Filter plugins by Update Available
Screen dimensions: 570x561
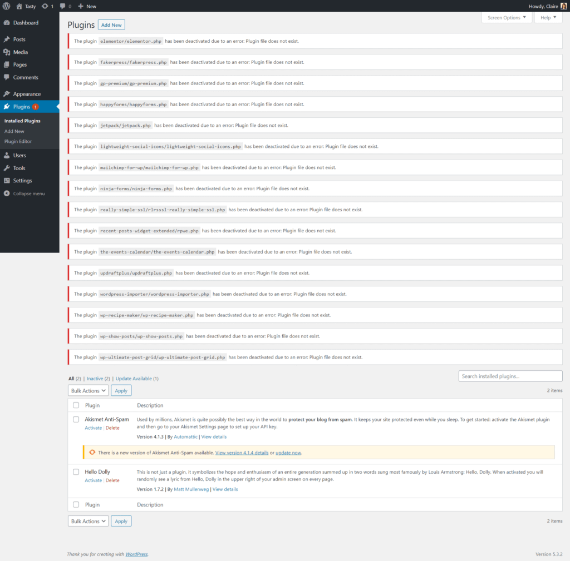point(134,378)
